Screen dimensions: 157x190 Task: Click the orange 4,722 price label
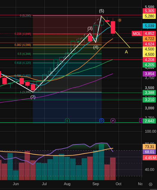(x=149, y=39)
